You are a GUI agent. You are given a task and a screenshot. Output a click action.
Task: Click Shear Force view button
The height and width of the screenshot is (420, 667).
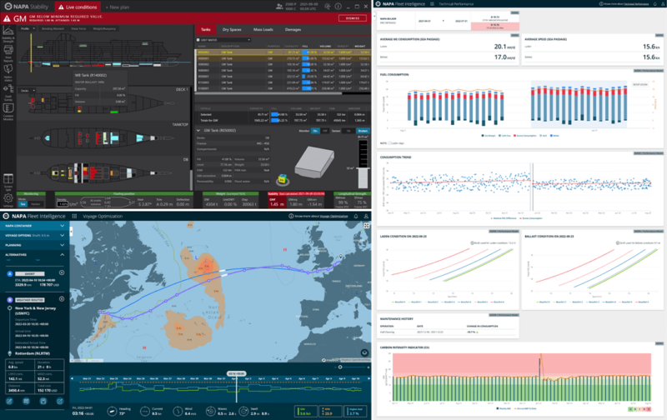click(x=78, y=29)
